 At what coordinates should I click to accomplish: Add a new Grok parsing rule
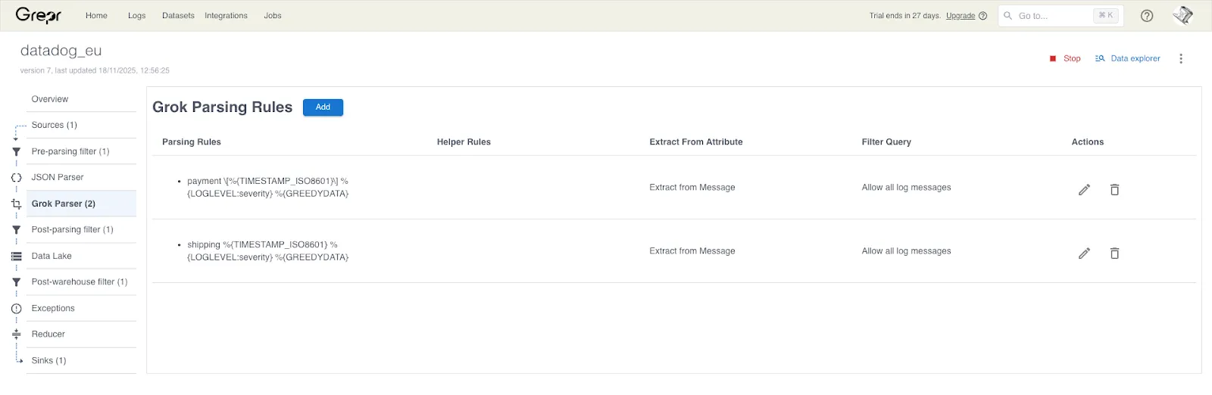coord(323,107)
